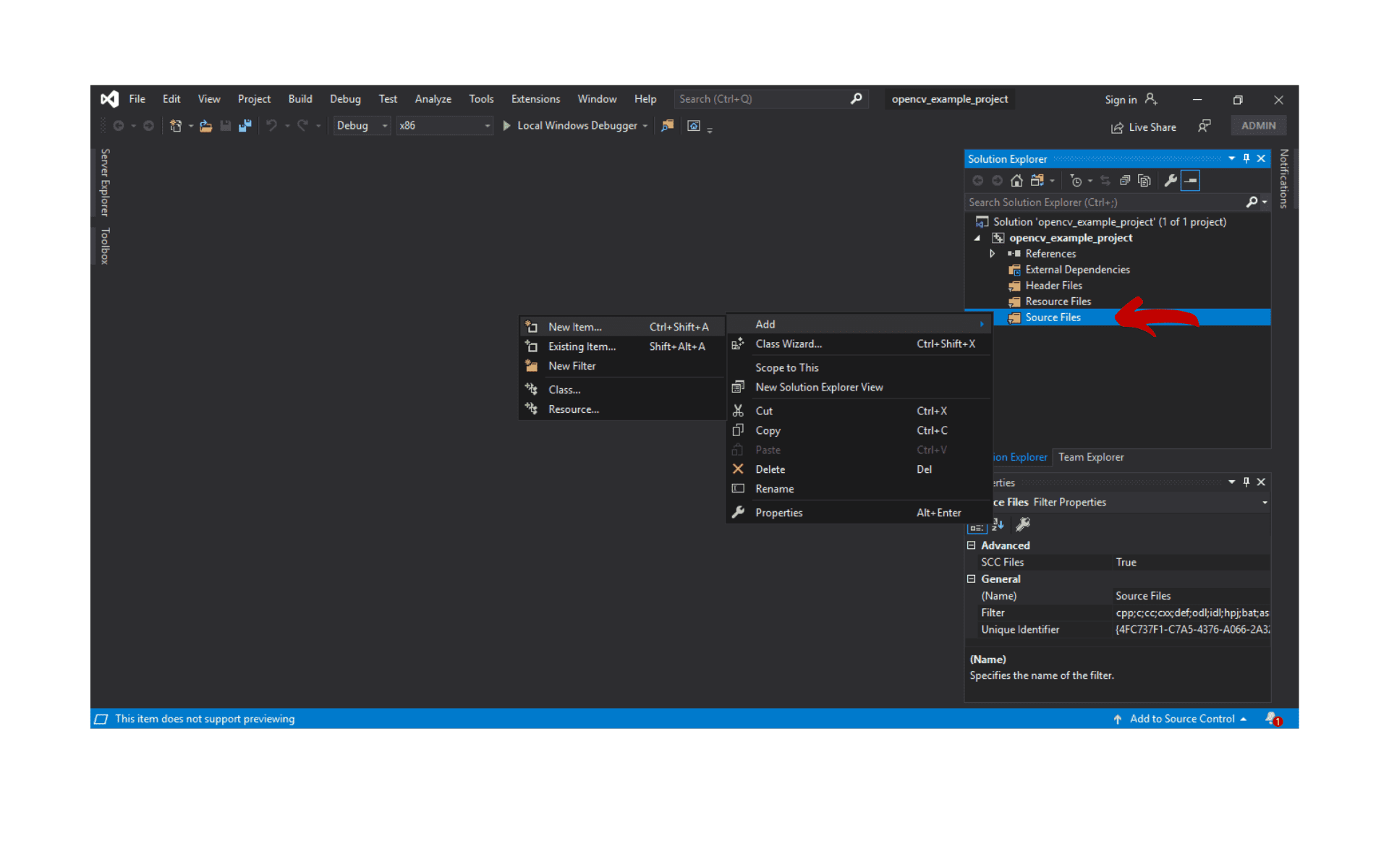Click the Visual Studio logo icon

click(109, 99)
